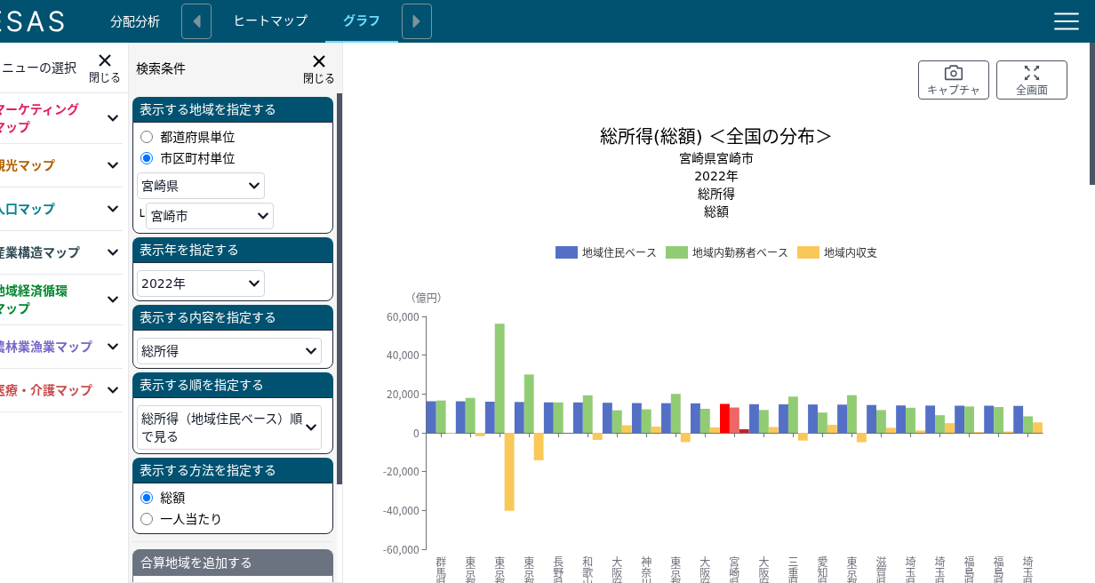Select 都道府県単位 radio option
Viewport: 1095px width, 583px height.
(147, 137)
